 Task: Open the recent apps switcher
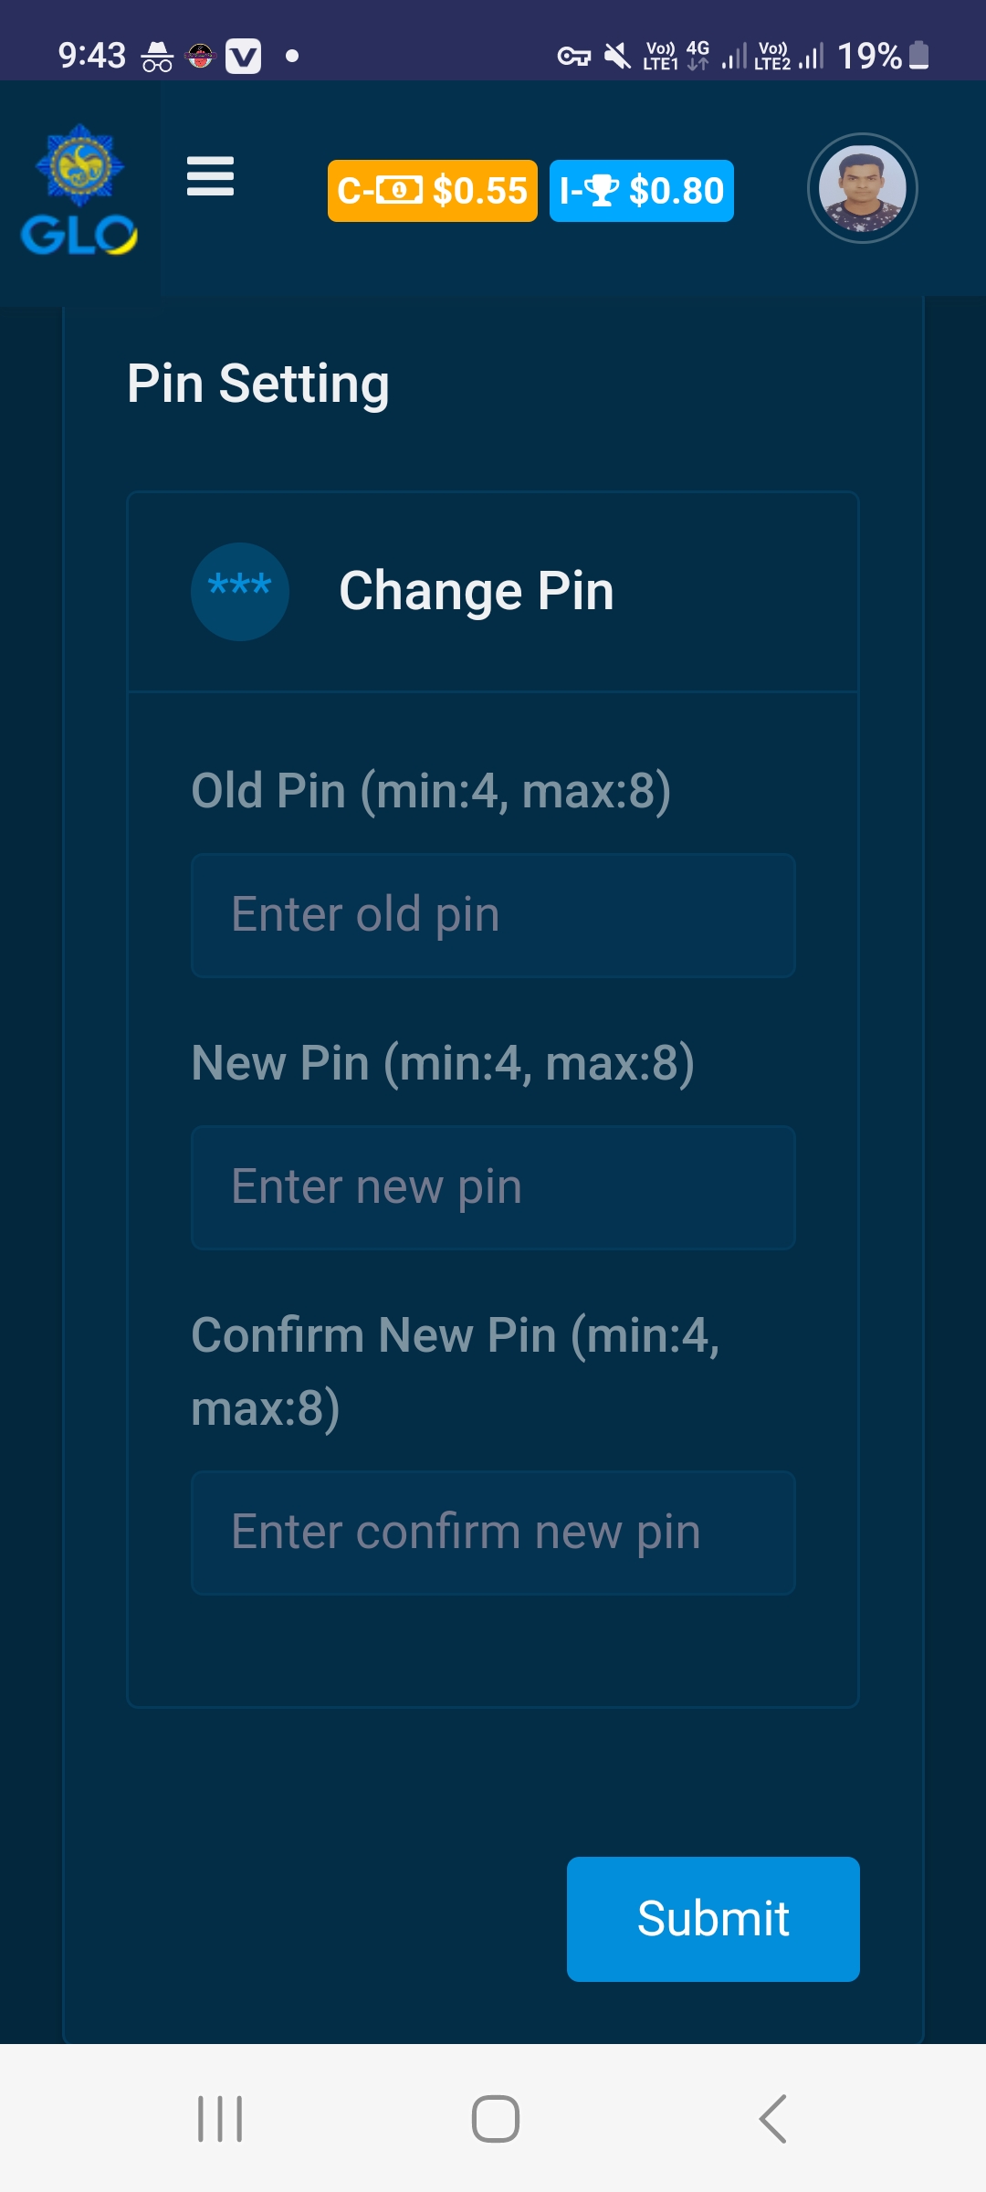coord(220,2119)
